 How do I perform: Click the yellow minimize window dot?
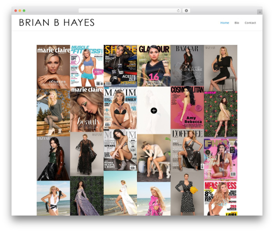point(20,10)
